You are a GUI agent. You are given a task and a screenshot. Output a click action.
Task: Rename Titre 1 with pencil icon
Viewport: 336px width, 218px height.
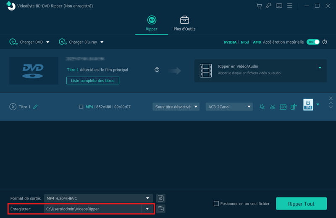(35, 107)
